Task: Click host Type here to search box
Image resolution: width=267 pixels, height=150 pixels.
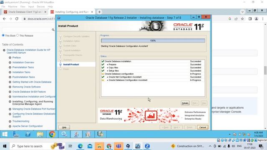Action: pyautogui.click(x=37, y=146)
